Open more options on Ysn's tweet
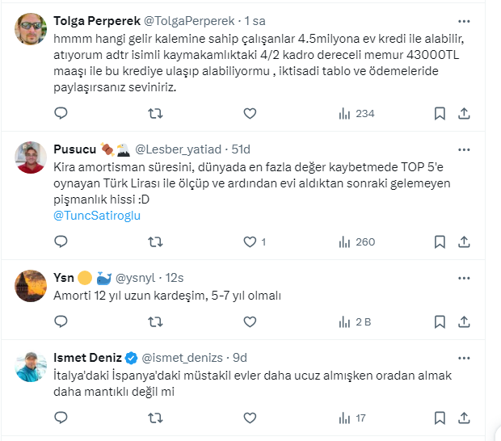This screenshot has width=501, height=441. 464,276
